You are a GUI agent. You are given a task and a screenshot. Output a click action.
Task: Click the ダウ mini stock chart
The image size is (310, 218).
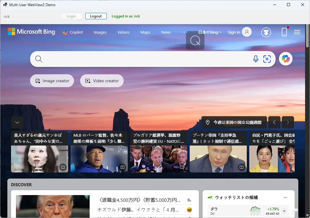[255, 211]
